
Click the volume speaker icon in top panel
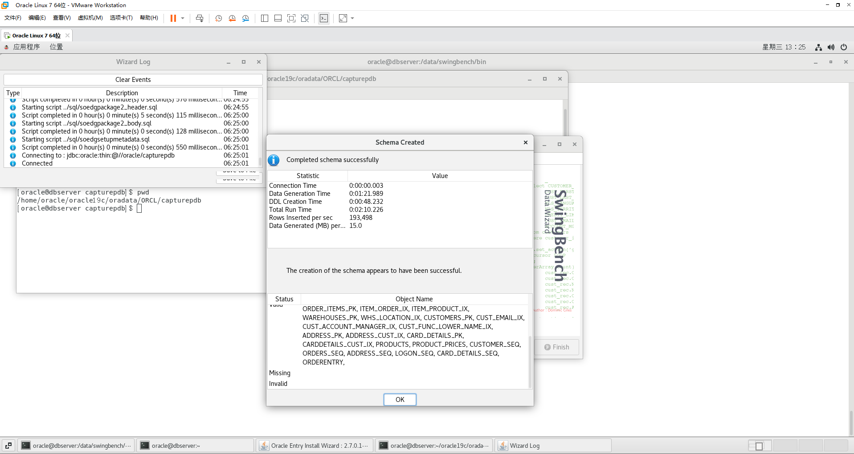point(831,47)
